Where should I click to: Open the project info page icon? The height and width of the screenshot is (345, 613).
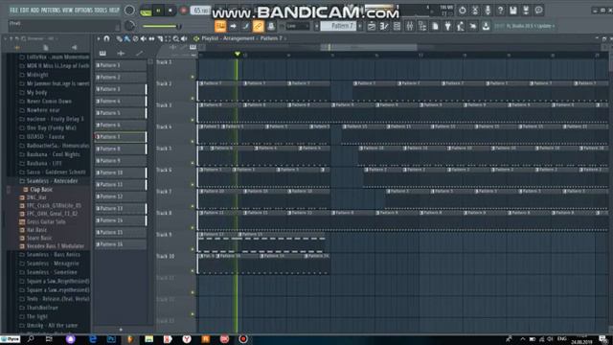tap(435, 26)
